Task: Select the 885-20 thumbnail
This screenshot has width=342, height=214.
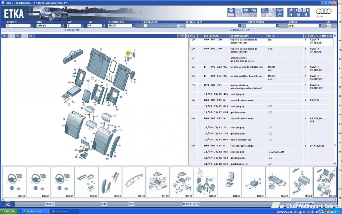Action: click(x=277, y=182)
